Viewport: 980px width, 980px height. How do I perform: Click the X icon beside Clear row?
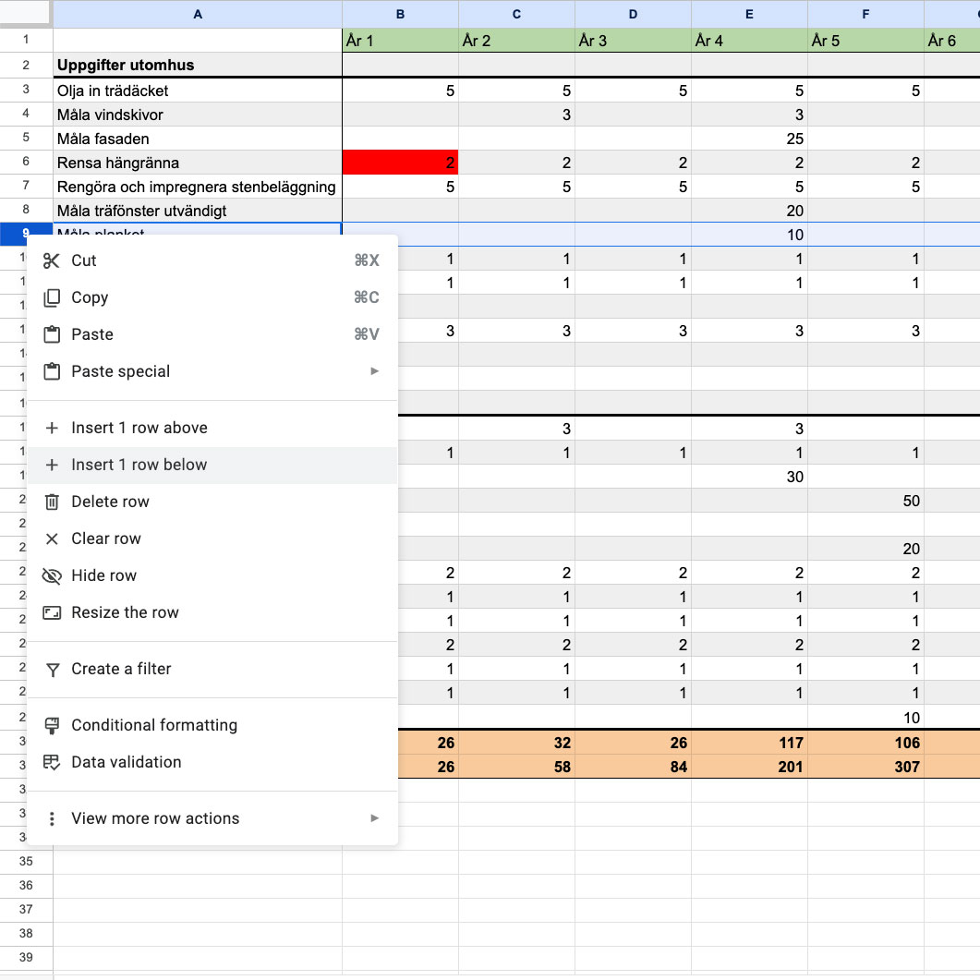pos(52,538)
